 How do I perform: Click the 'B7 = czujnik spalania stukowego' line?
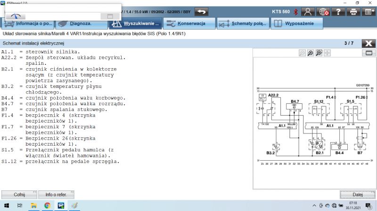54,109
